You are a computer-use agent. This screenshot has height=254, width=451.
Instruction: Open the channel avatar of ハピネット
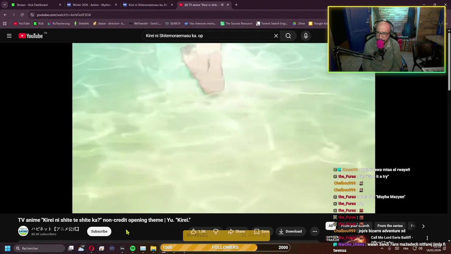(x=23, y=231)
